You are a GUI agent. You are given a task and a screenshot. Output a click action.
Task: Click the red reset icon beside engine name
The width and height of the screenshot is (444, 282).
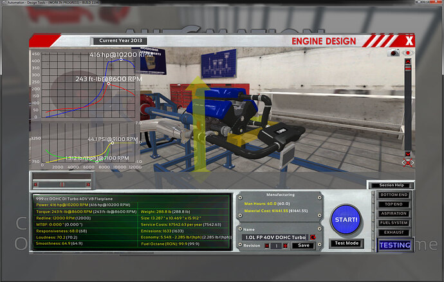click(313, 237)
